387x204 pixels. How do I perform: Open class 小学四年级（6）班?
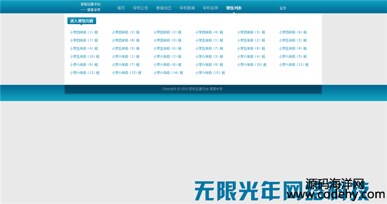[x=293, y=32]
